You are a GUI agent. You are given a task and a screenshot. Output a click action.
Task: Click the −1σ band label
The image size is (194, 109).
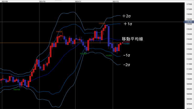[127, 56]
